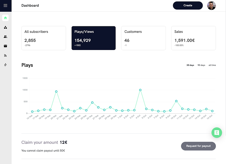The image size is (226, 164).
Task: Open the RSS feed sidebar icon
Action: coord(5,55)
